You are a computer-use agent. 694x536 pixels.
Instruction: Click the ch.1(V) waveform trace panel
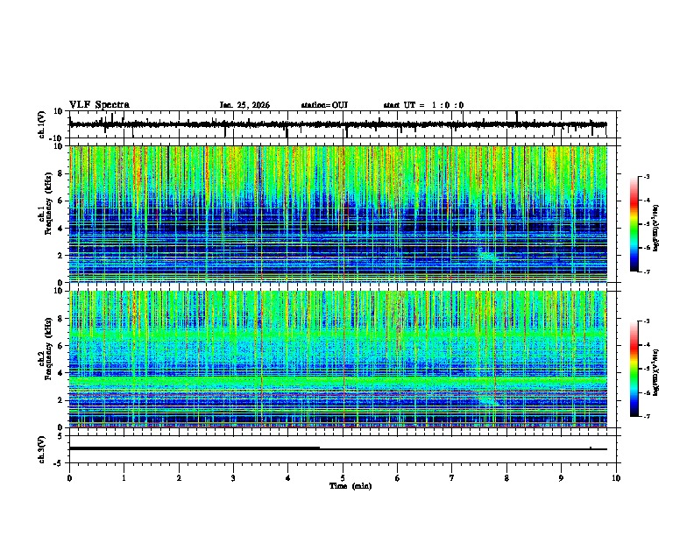342,124
